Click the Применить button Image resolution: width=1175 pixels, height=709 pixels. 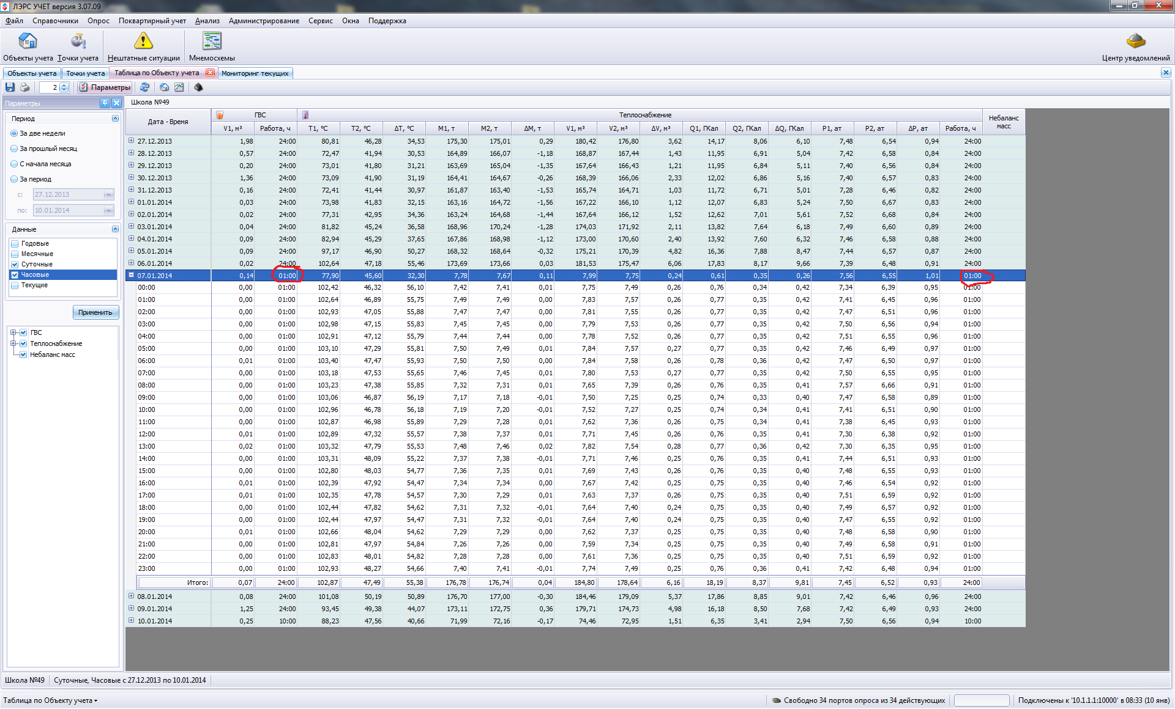(x=95, y=312)
